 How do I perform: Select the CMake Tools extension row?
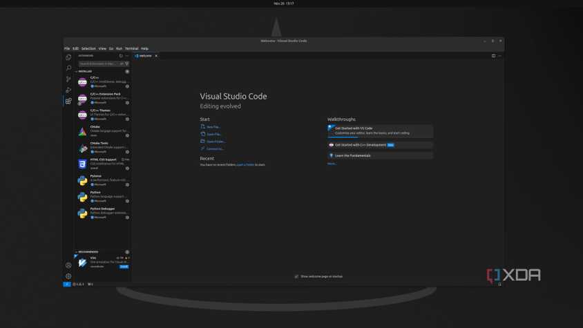click(103, 147)
